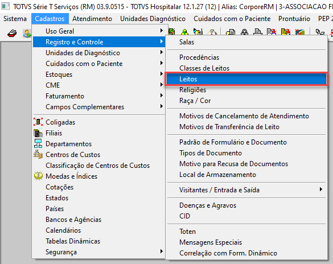Click the toolbar chart icon with a red X
The image size is (333, 264).
coord(300,32)
